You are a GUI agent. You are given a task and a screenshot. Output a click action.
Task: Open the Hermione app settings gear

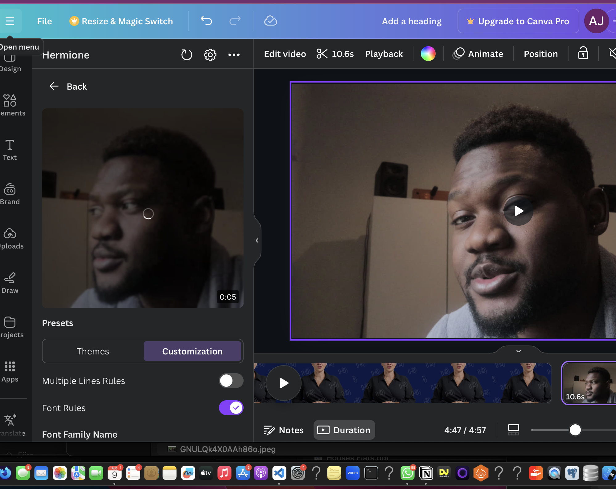coord(210,55)
